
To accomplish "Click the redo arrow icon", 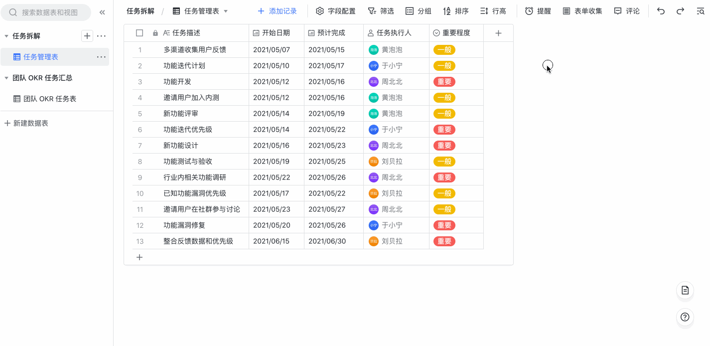I will tap(680, 11).
